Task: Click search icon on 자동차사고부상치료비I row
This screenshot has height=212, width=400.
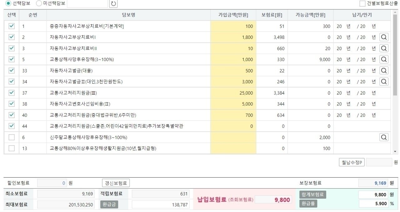Action: click(384, 37)
